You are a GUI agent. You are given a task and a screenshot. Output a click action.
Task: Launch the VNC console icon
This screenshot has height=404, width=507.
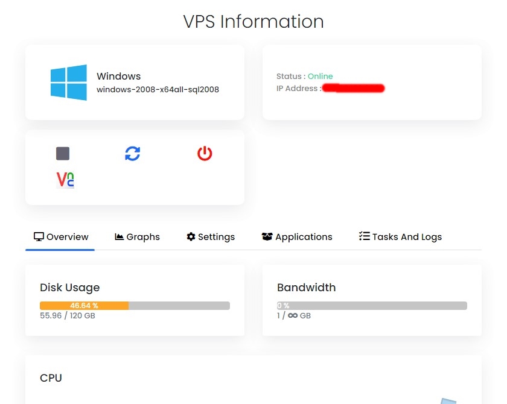(x=65, y=180)
